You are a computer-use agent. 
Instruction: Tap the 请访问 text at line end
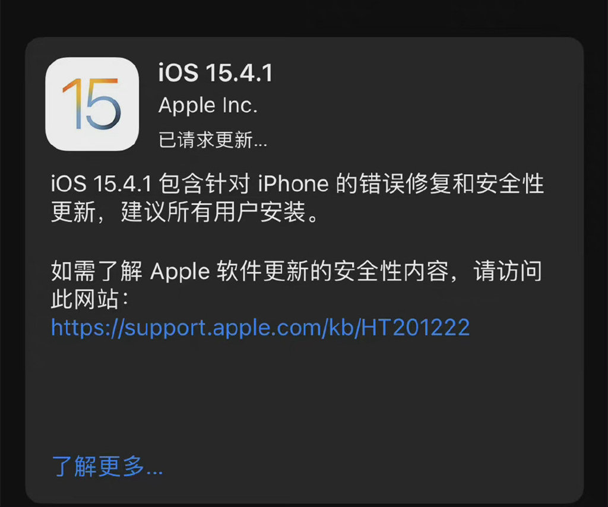(508, 271)
